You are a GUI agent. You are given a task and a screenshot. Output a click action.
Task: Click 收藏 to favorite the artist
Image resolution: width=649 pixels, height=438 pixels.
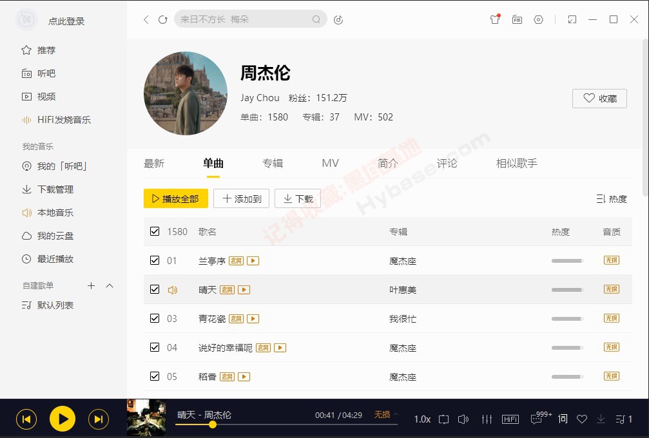tap(599, 99)
